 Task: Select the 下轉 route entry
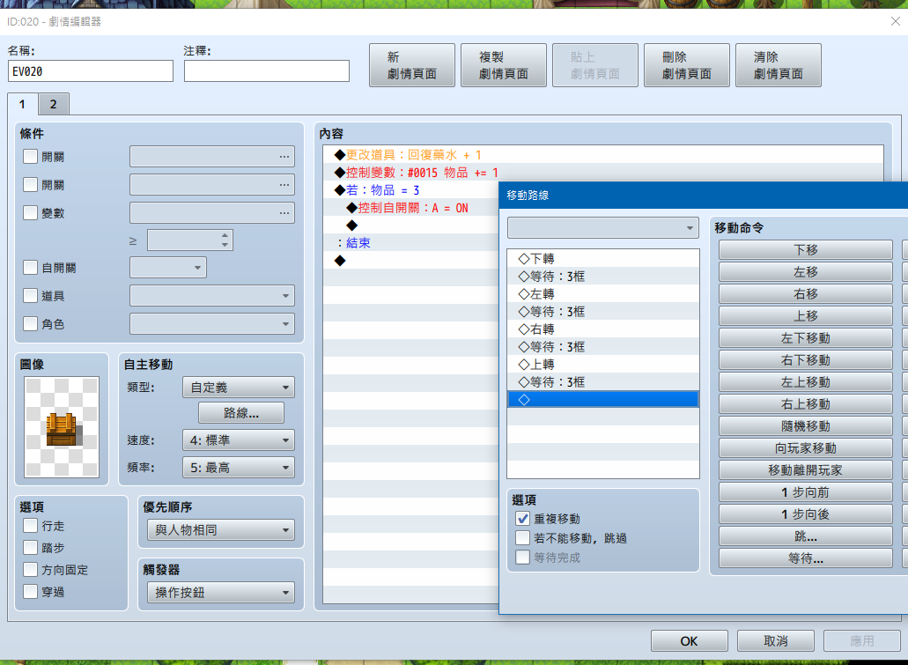(x=602, y=258)
